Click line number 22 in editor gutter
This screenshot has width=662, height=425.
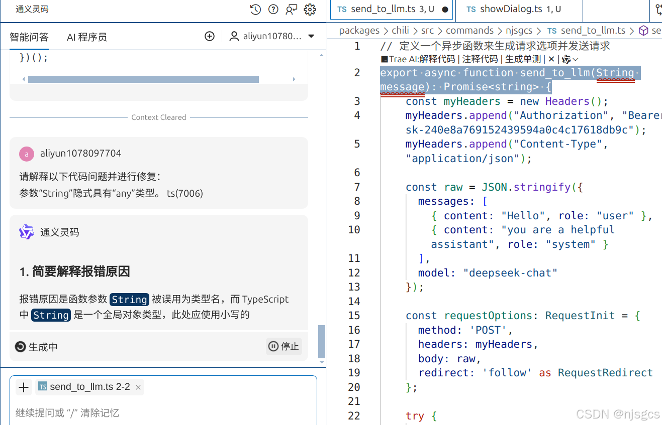(354, 415)
